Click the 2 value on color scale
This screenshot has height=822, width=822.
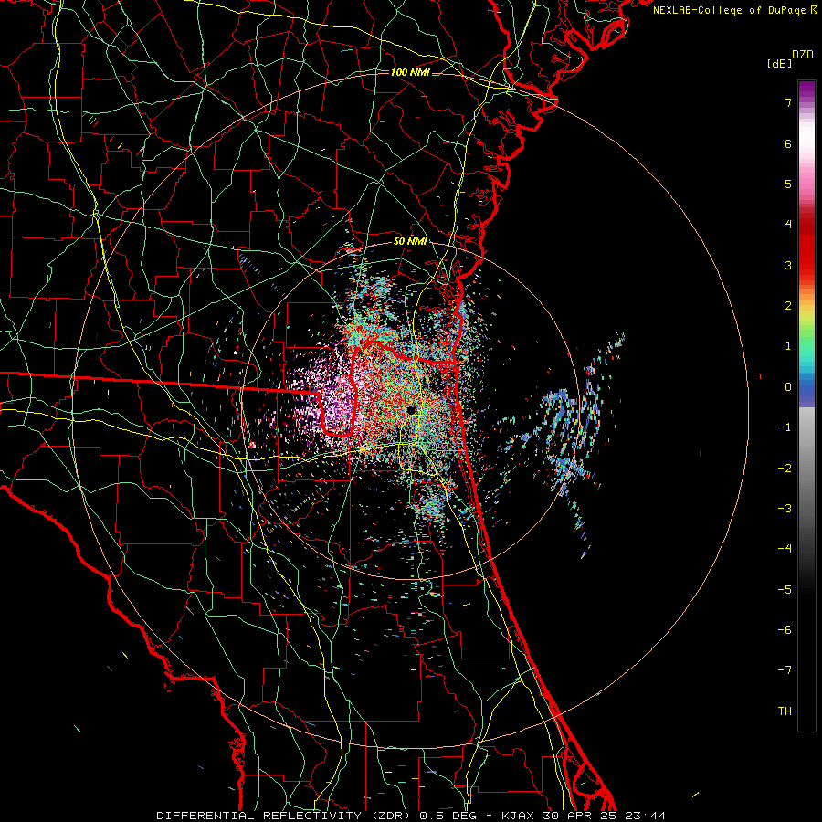click(788, 306)
